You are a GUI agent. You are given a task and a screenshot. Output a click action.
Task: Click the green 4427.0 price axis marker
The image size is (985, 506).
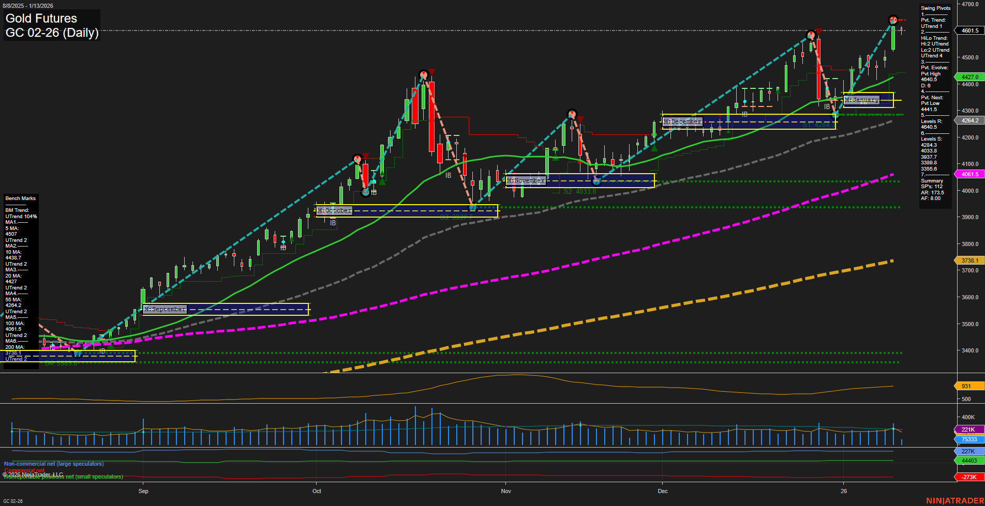(x=967, y=77)
